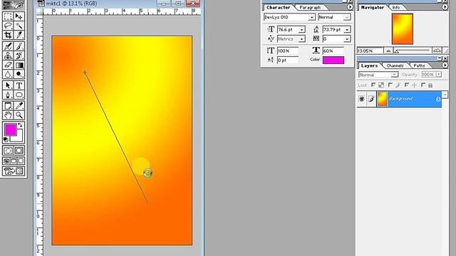The height and width of the screenshot is (256, 456).
Task: Select the Blur tool
Action: click(8, 74)
